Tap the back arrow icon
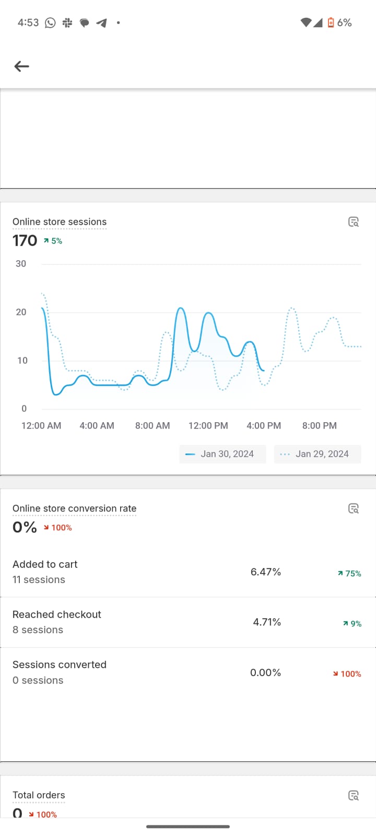Viewport: 376px width, 836px height. (21, 66)
